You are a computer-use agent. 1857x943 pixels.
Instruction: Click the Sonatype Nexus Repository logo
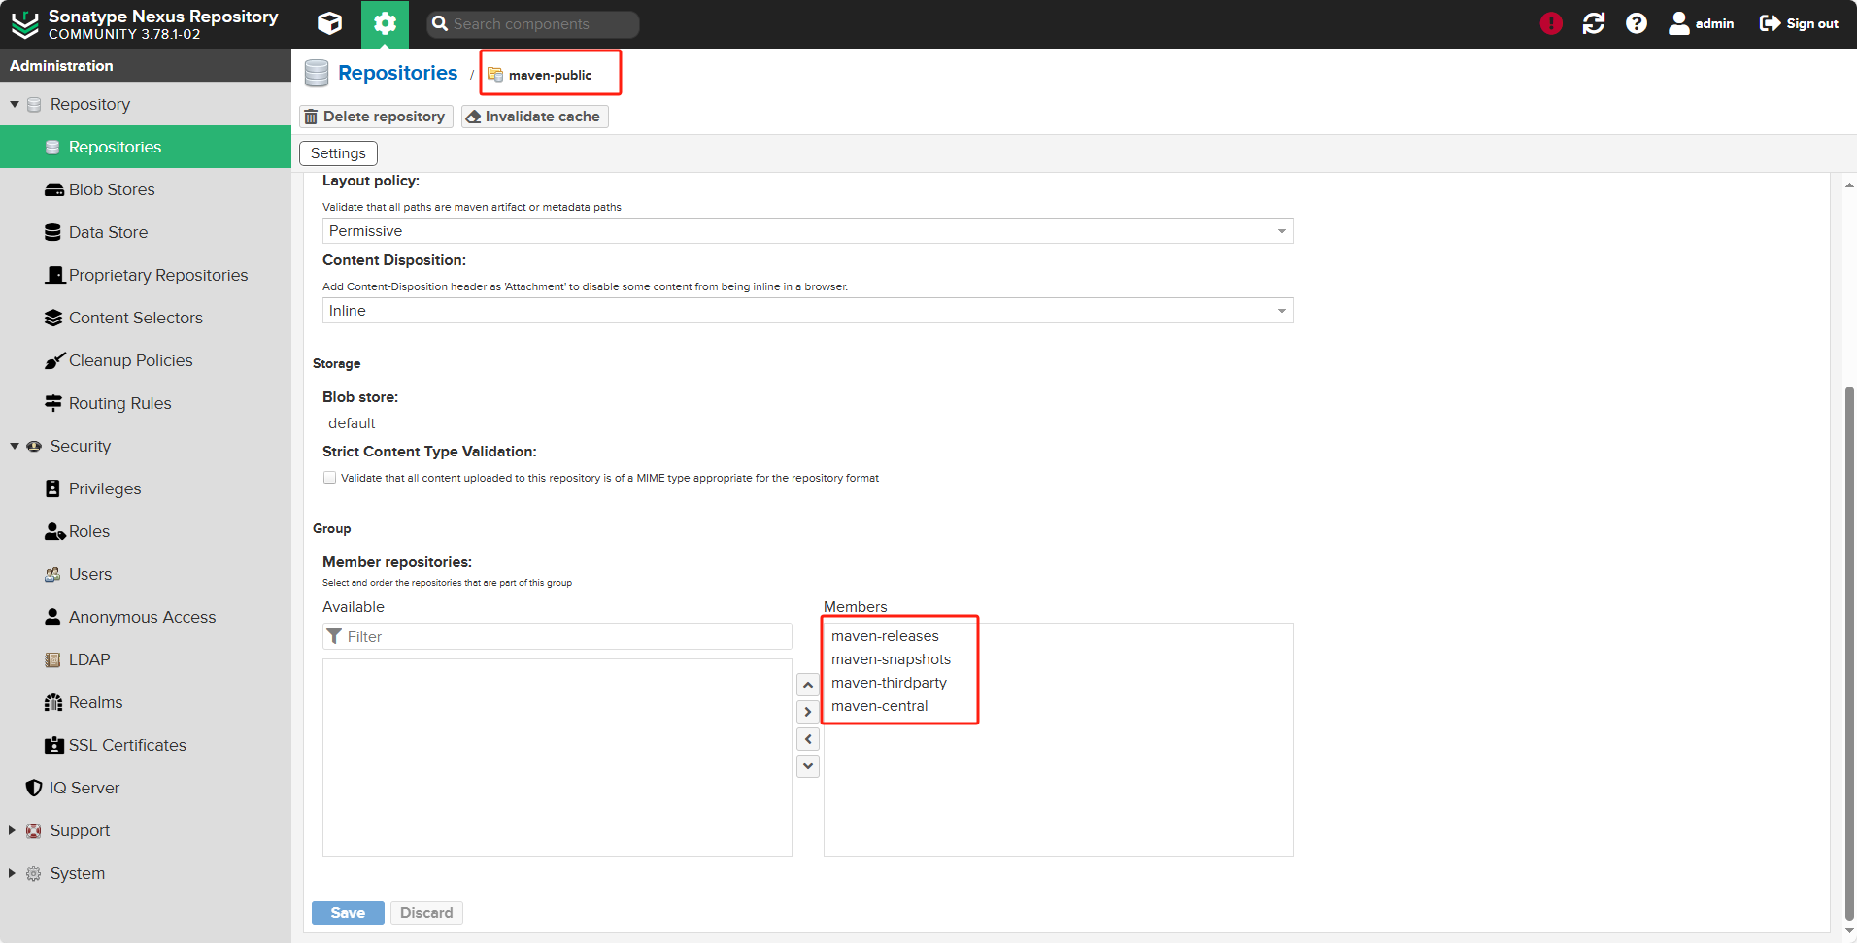pyautogui.click(x=25, y=24)
